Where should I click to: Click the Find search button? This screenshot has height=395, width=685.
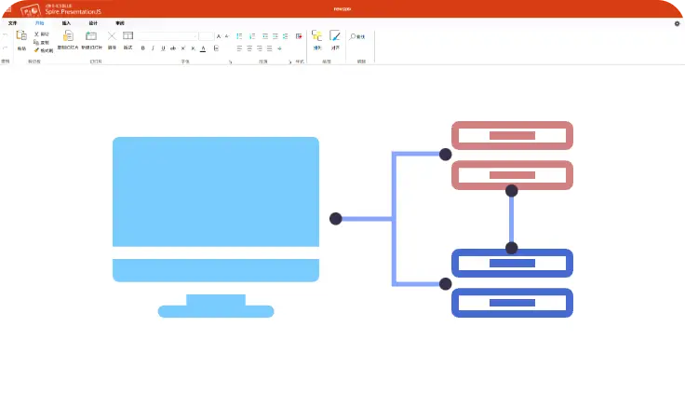coord(357,36)
